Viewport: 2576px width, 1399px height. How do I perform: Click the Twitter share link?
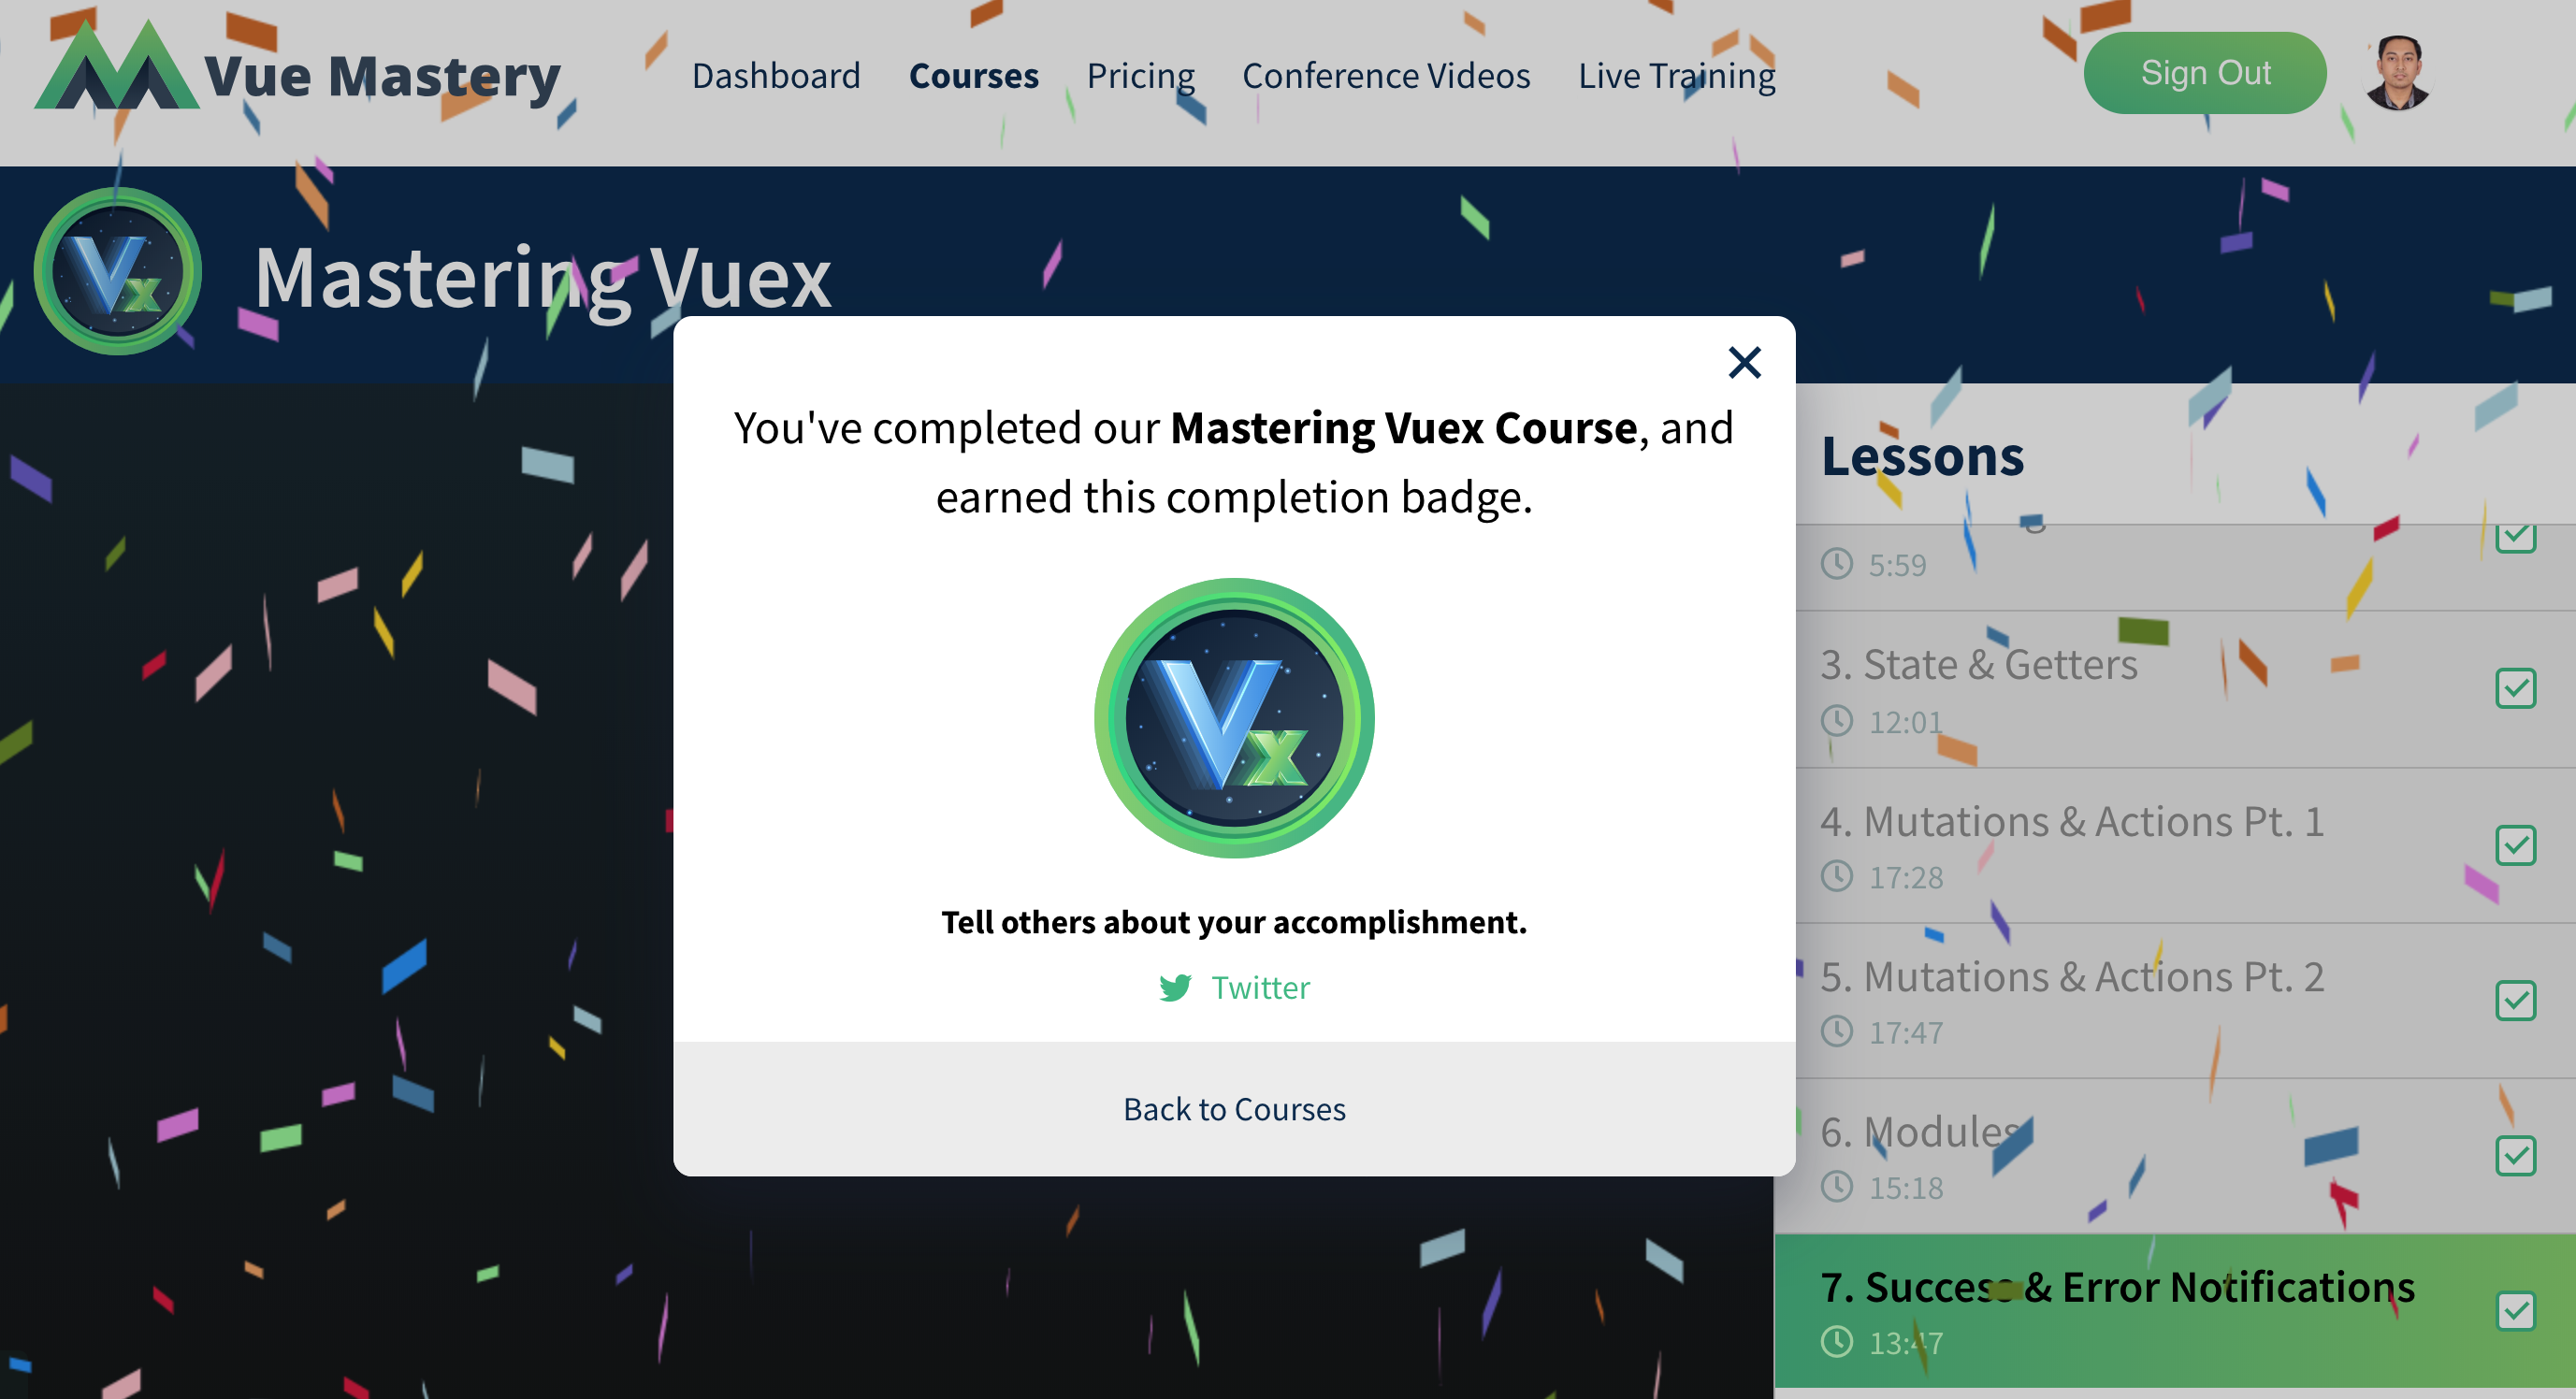[1234, 988]
